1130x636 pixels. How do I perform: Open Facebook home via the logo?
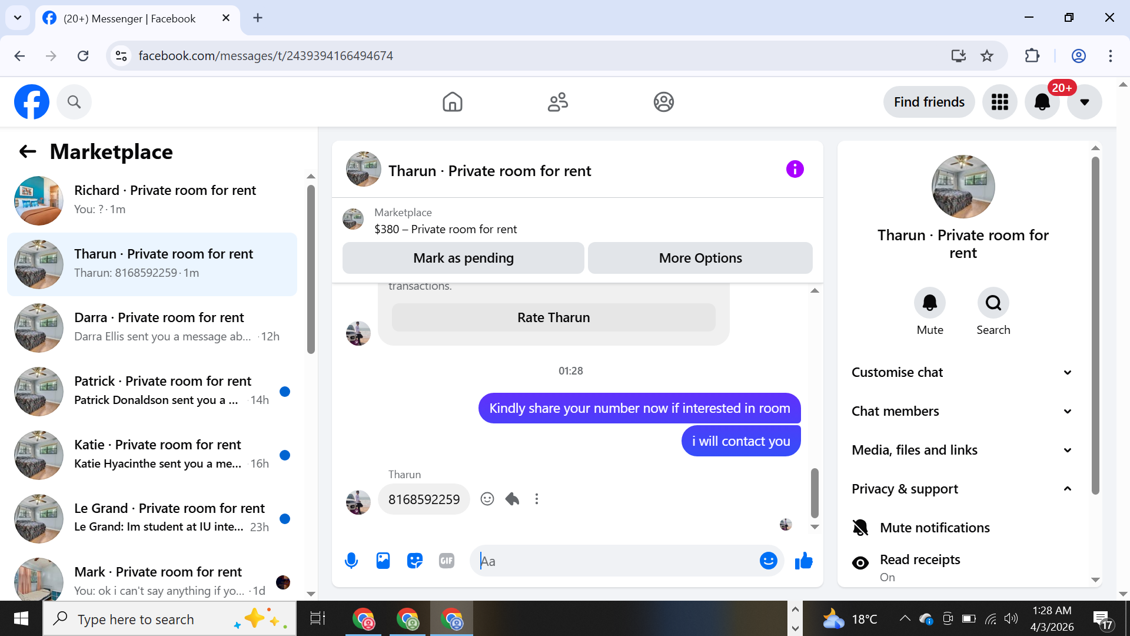point(32,102)
